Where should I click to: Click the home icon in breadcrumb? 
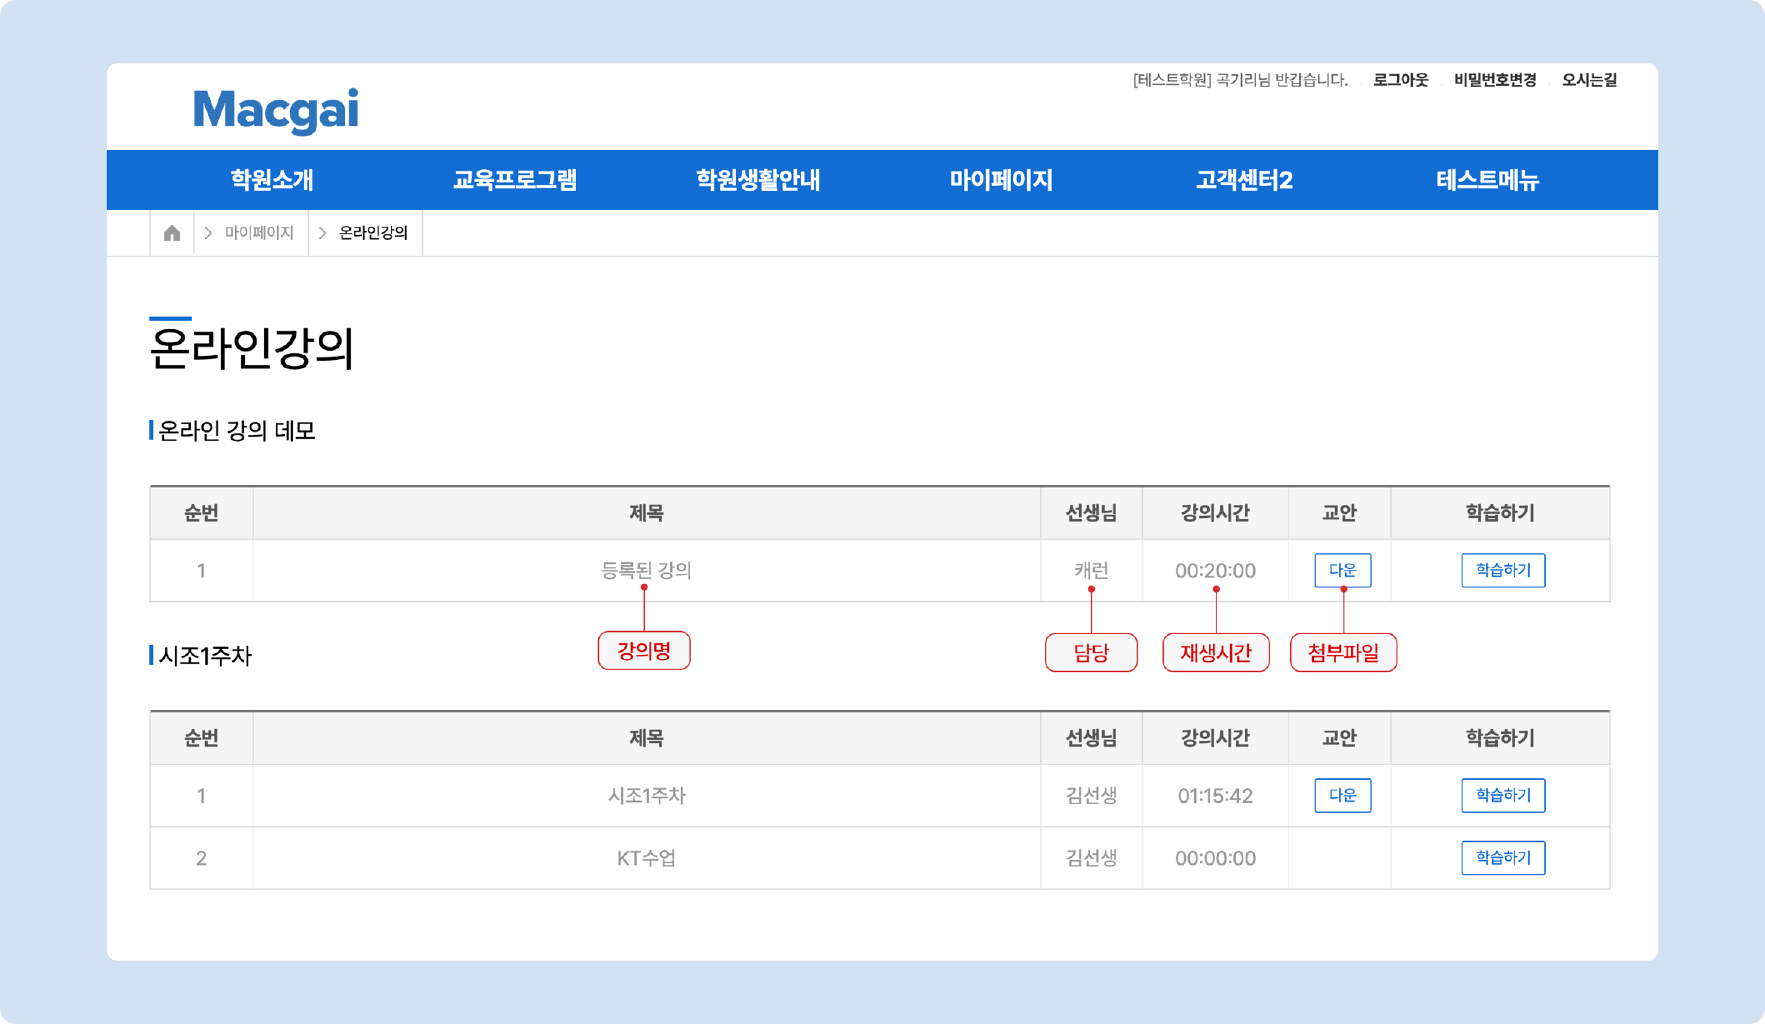[172, 232]
